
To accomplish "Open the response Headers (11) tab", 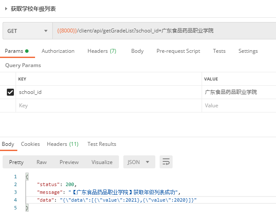I will pos(63,144).
